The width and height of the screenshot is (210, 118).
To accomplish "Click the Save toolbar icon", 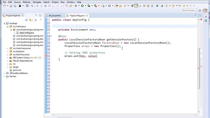I will 11,6.
